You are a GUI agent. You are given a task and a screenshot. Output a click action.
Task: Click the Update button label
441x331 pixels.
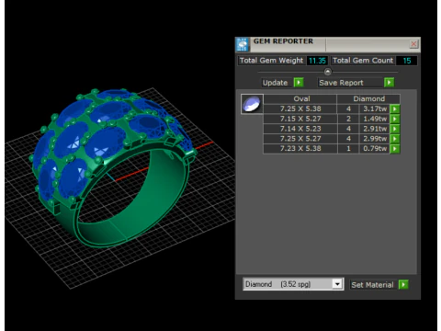click(275, 83)
